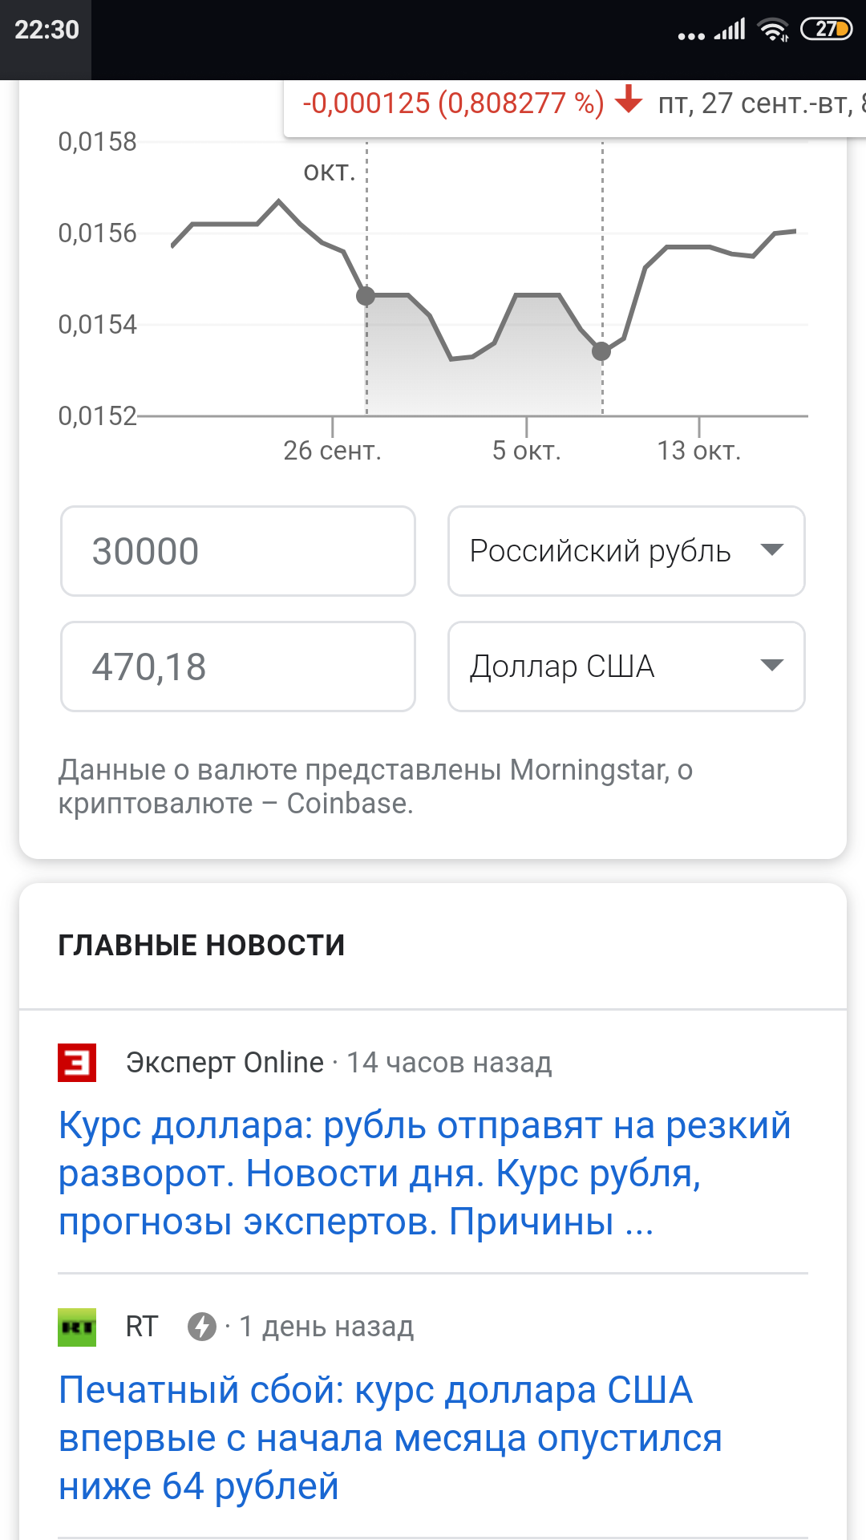This screenshot has height=1540, width=866.
Task: Tap the 26 сент. date axis label
Action: click(x=332, y=451)
